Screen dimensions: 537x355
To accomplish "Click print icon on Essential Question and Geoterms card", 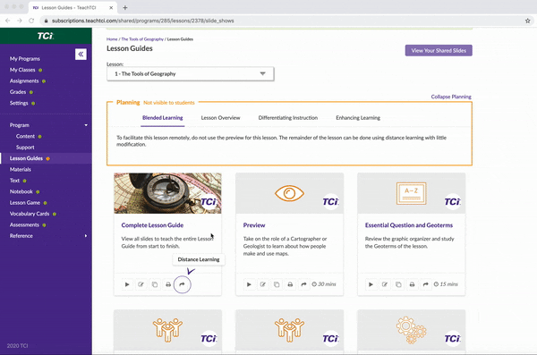I will [x=412, y=284].
